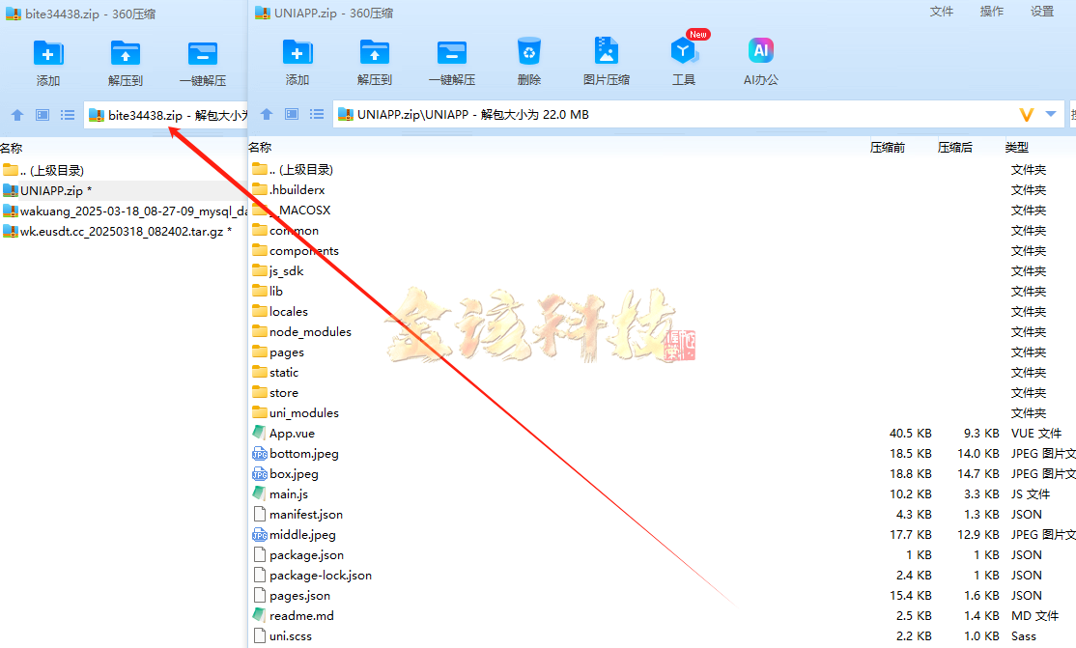
Task: Open the 工具 toolbox icon
Action: point(683,52)
